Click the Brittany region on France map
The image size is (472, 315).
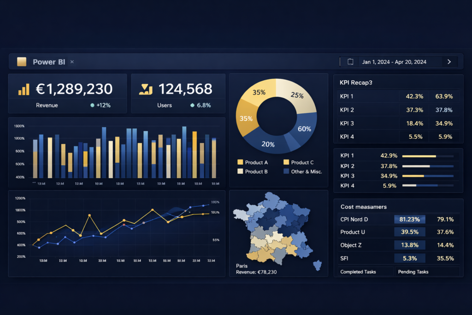[241, 214]
